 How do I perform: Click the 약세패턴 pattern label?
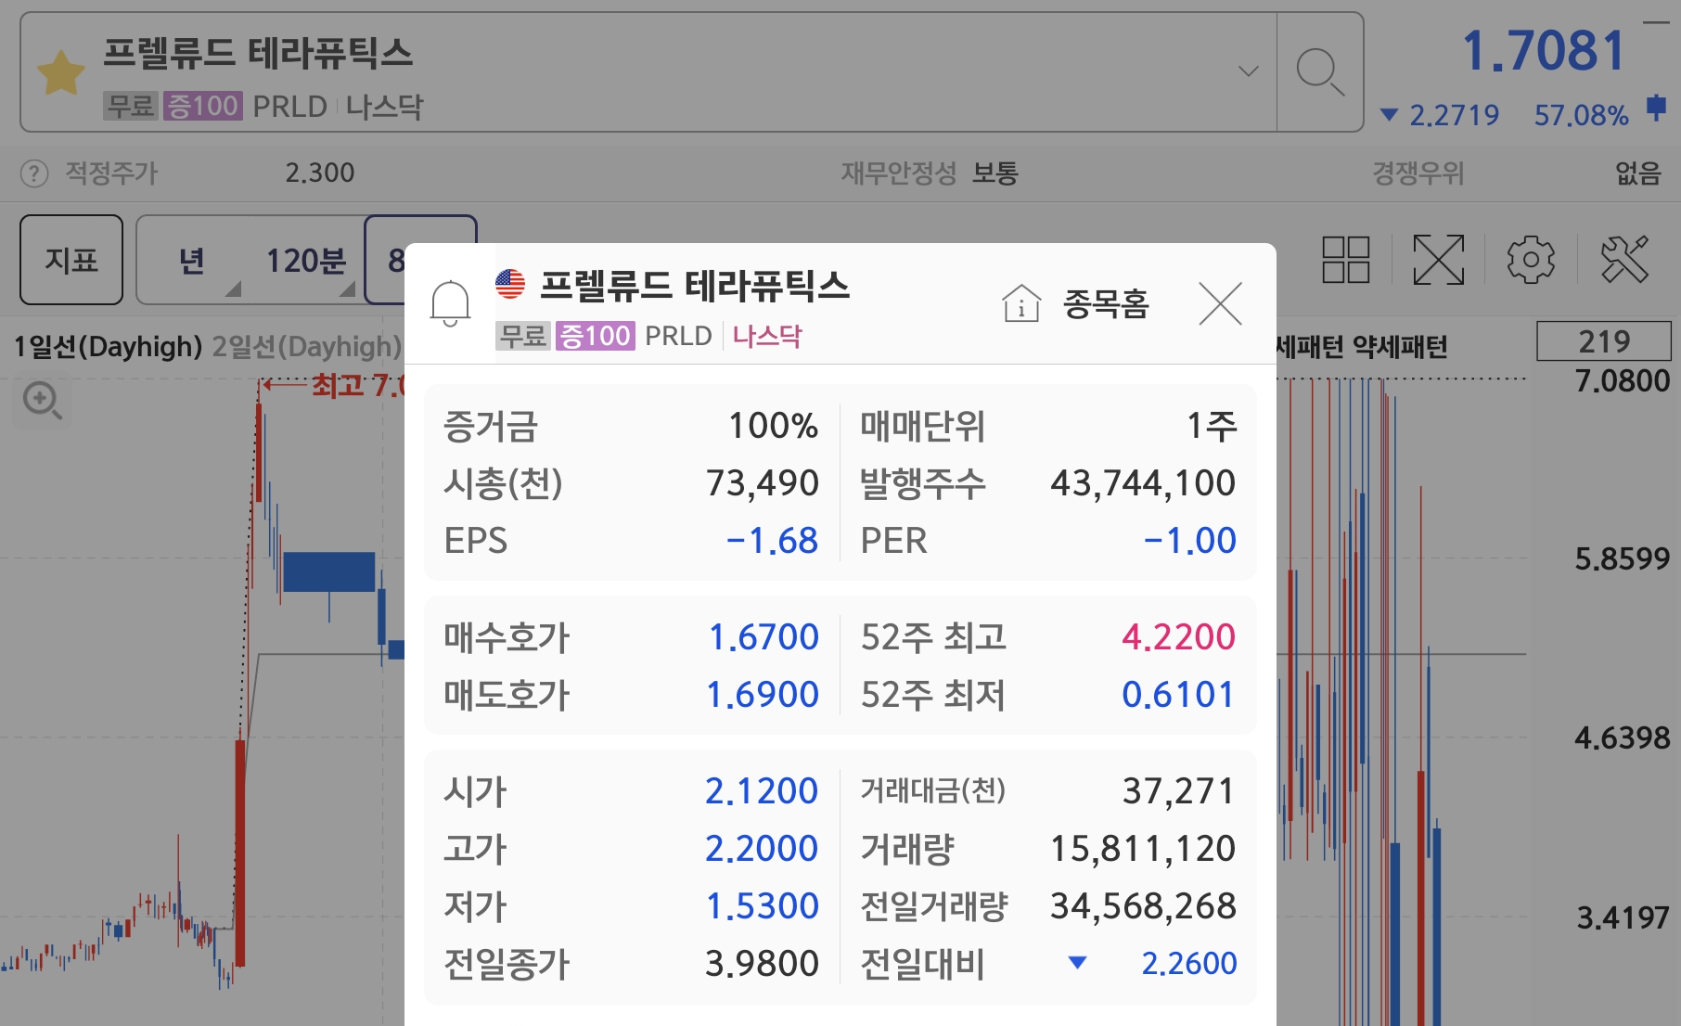click(x=1400, y=347)
